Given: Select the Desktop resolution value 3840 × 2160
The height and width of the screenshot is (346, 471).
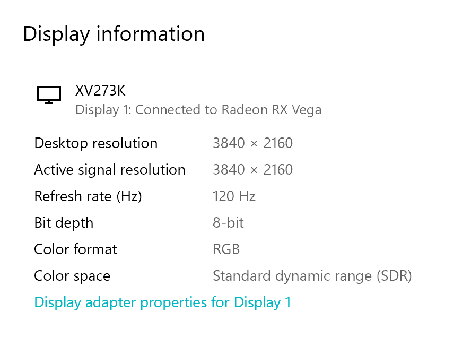Looking at the screenshot, I should 252,143.
